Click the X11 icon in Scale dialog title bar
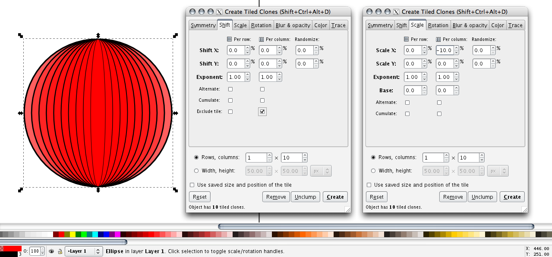This screenshot has height=257, width=552. (x=396, y=12)
